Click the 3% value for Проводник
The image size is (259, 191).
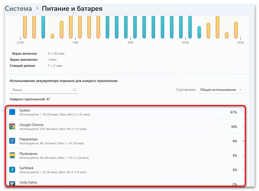click(234, 155)
